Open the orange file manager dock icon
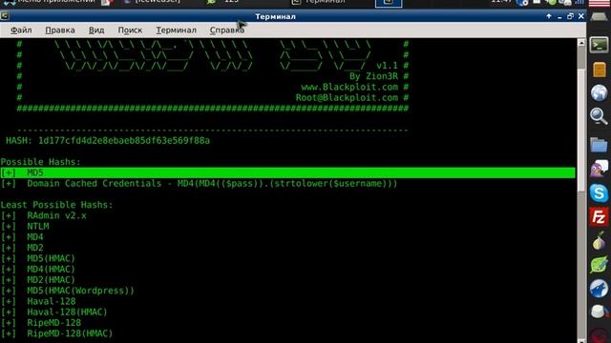Screen dimensions: 611x343 (x=600, y=70)
